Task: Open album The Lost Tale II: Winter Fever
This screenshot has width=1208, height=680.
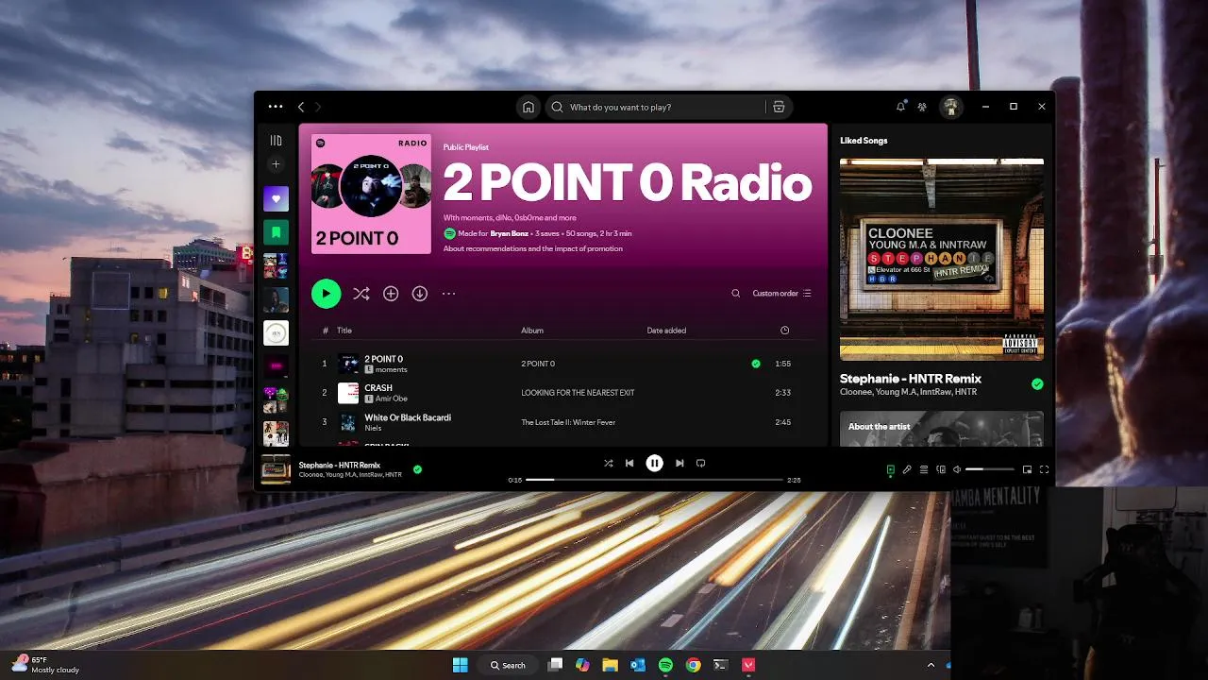Action: tap(568, 422)
